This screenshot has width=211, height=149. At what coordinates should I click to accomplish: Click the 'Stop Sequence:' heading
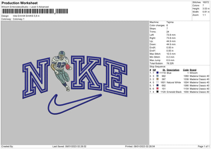point(158,67)
